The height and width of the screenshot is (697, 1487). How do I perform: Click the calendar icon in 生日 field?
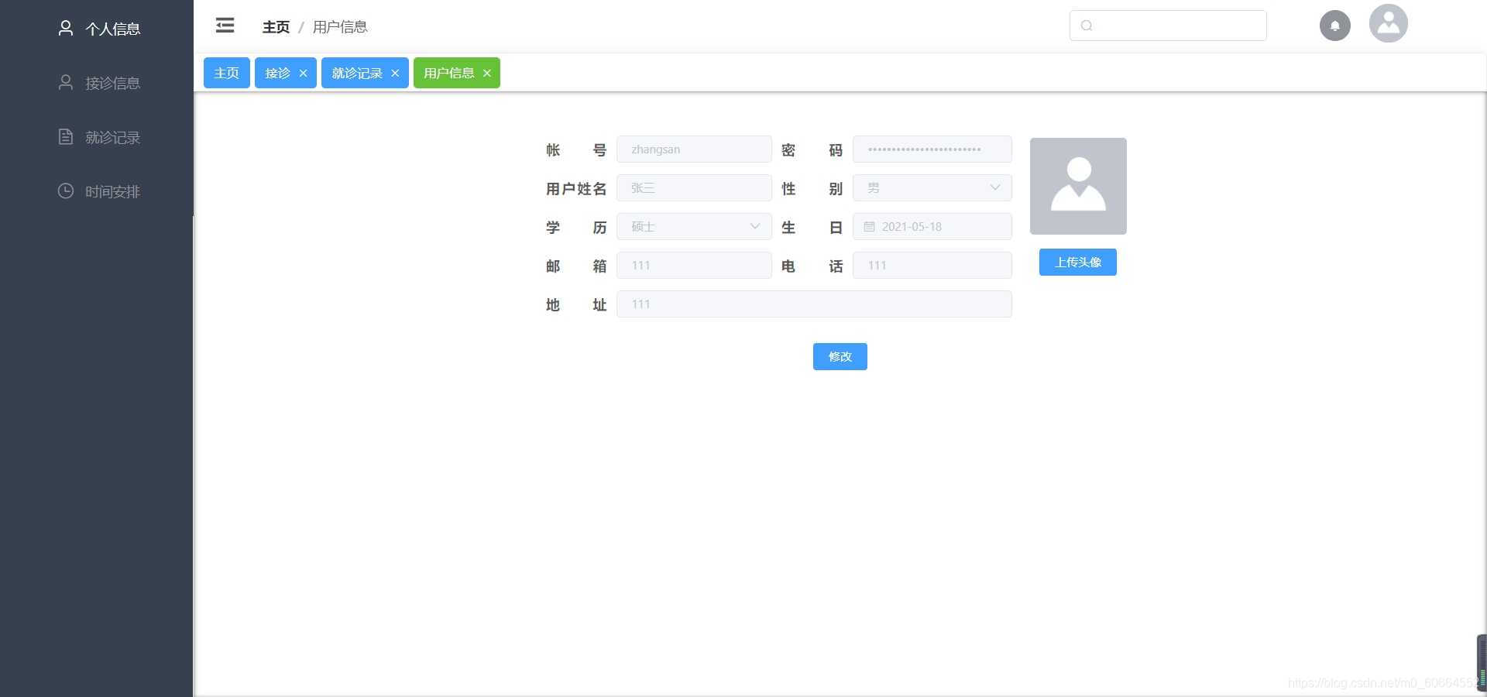pos(869,227)
